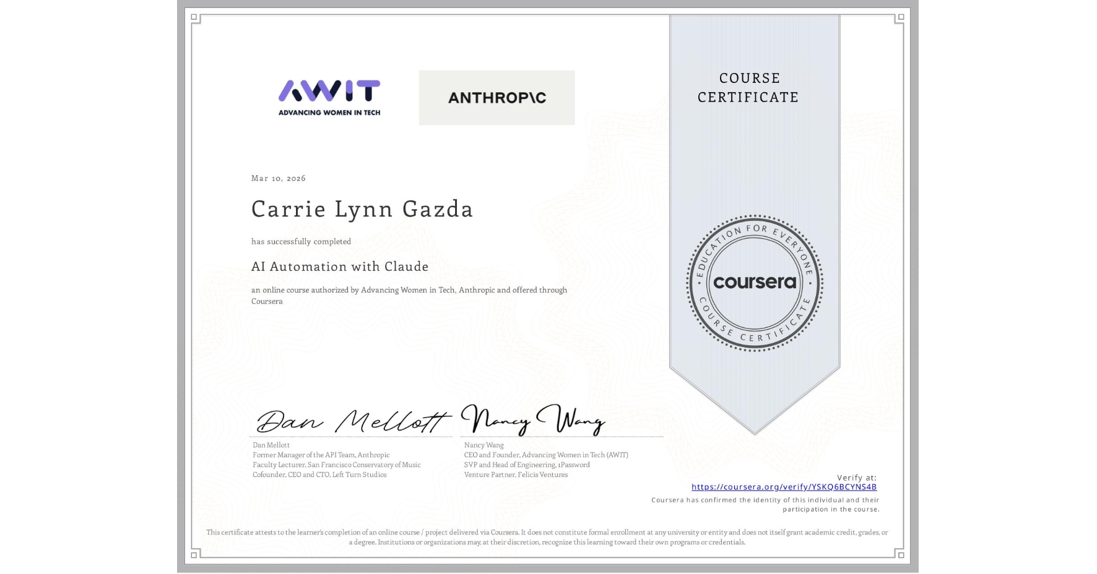Click the printed name Nancy Wang
Image resolution: width=1097 pixels, height=574 pixels.
pos(483,445)
